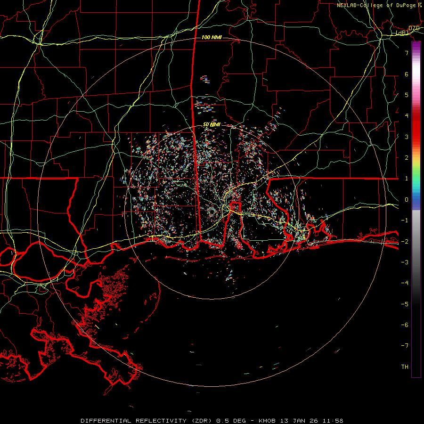Click the 0 value on the color scale
424x424 pixels.
point(407,200)
